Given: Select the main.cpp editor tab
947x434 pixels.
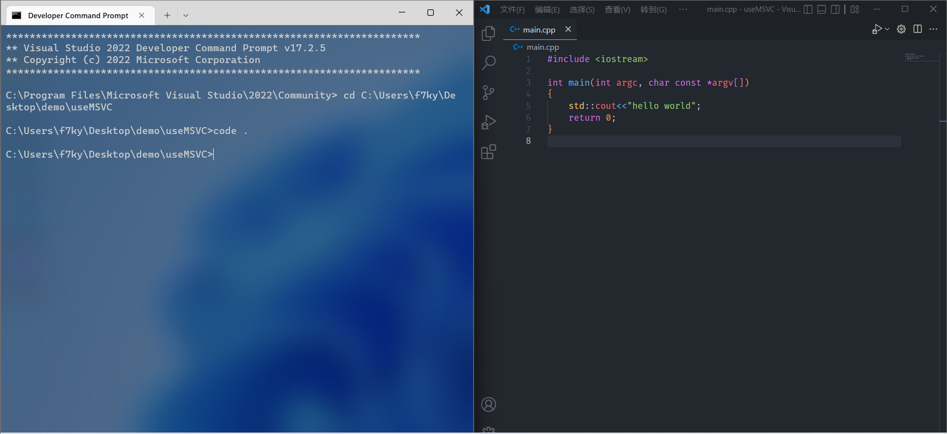Looking at the screenshot, I should [539, 30].
